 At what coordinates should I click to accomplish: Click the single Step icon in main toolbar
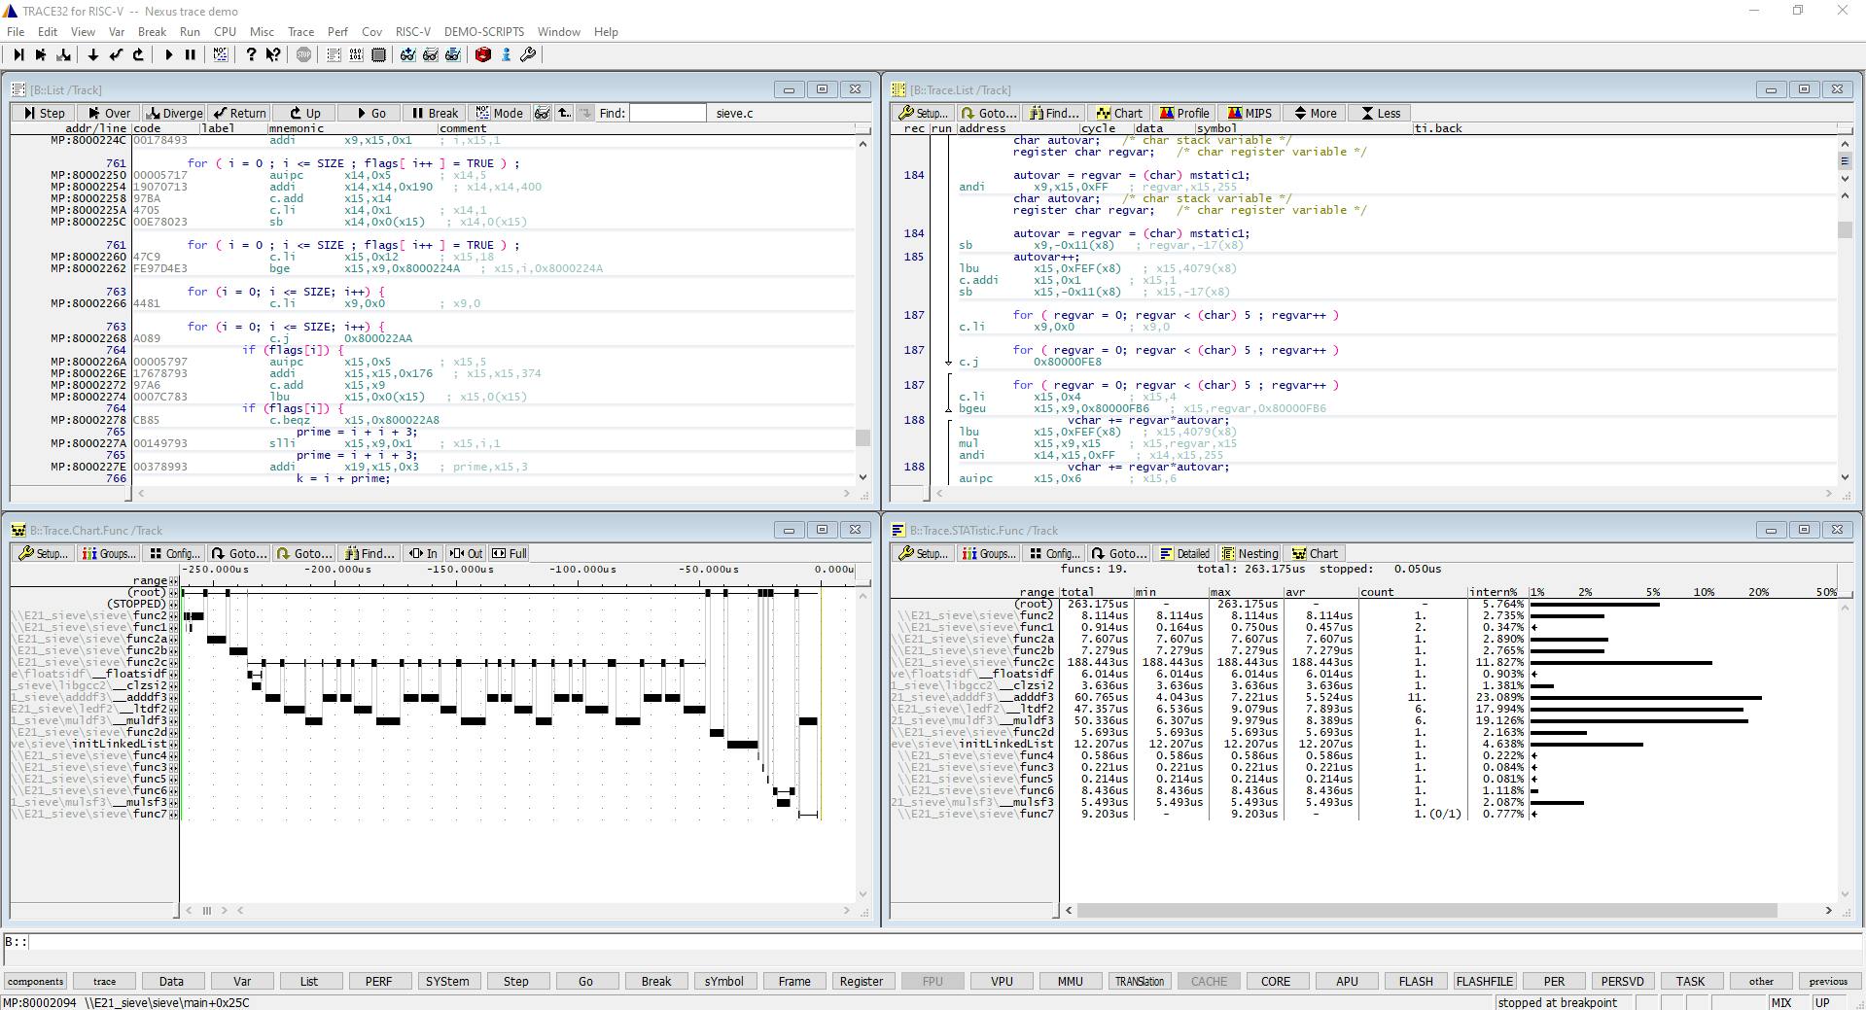point(18,55)
